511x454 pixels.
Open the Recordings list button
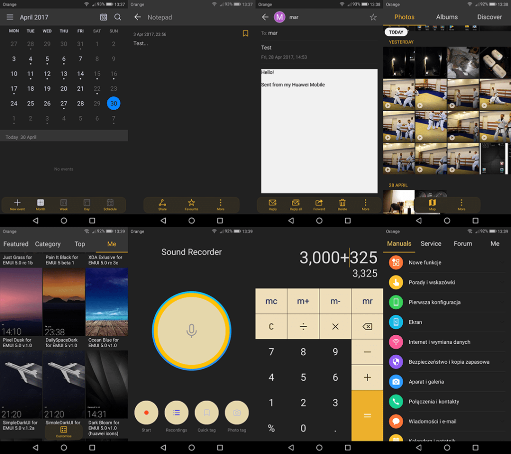pos(176,413)
